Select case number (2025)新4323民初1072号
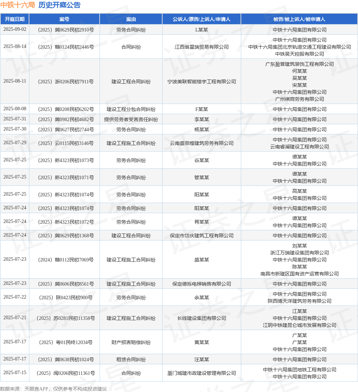This screenshot has height=392, width=358. (x=66, y=222)
